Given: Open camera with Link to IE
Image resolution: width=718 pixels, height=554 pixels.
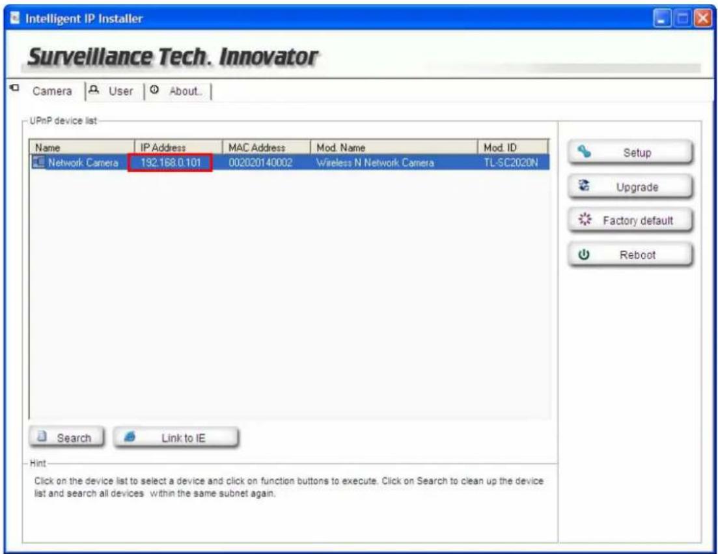Looking at the screenshot, I should pos(176,437).
